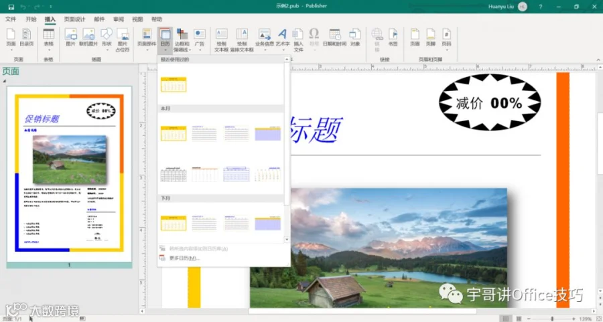This screenshot has height=322, width=603.
Task: Open the 文件 menu tab
Action: tap(11, 19)
